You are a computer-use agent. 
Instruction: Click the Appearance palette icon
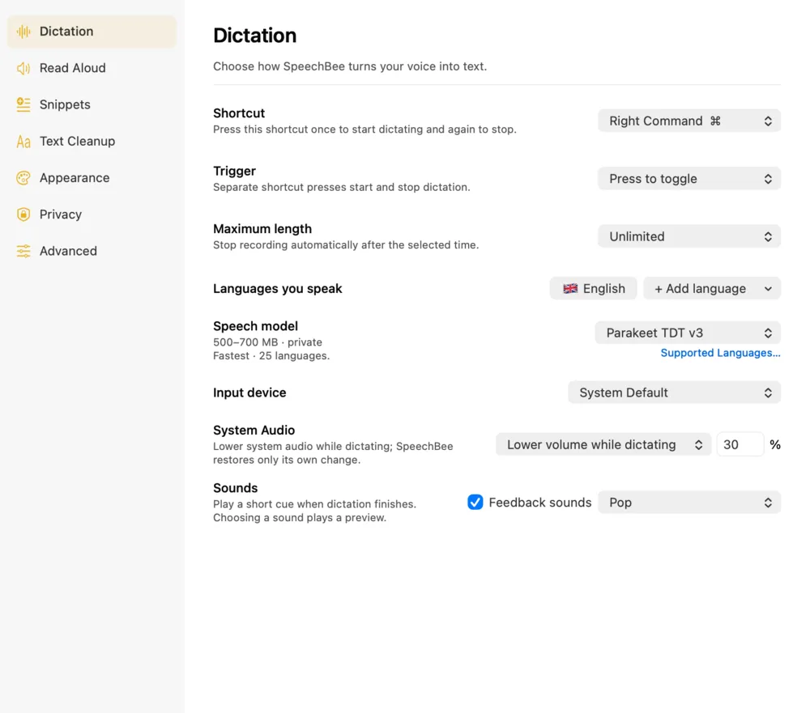click(23, 178)
